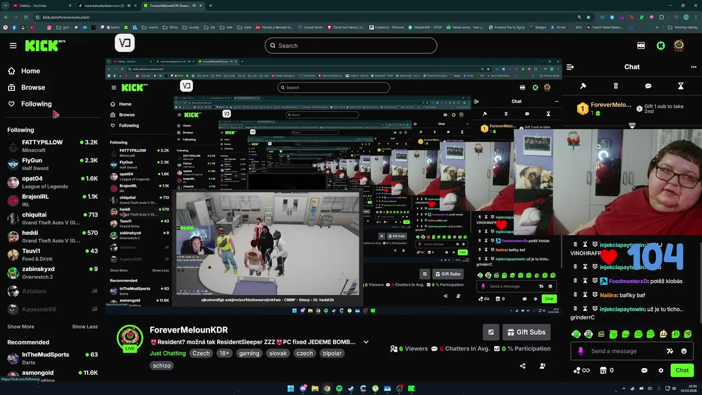
Task: Collapse the chat panel with the arrow icon
Action: coord(570,67)
